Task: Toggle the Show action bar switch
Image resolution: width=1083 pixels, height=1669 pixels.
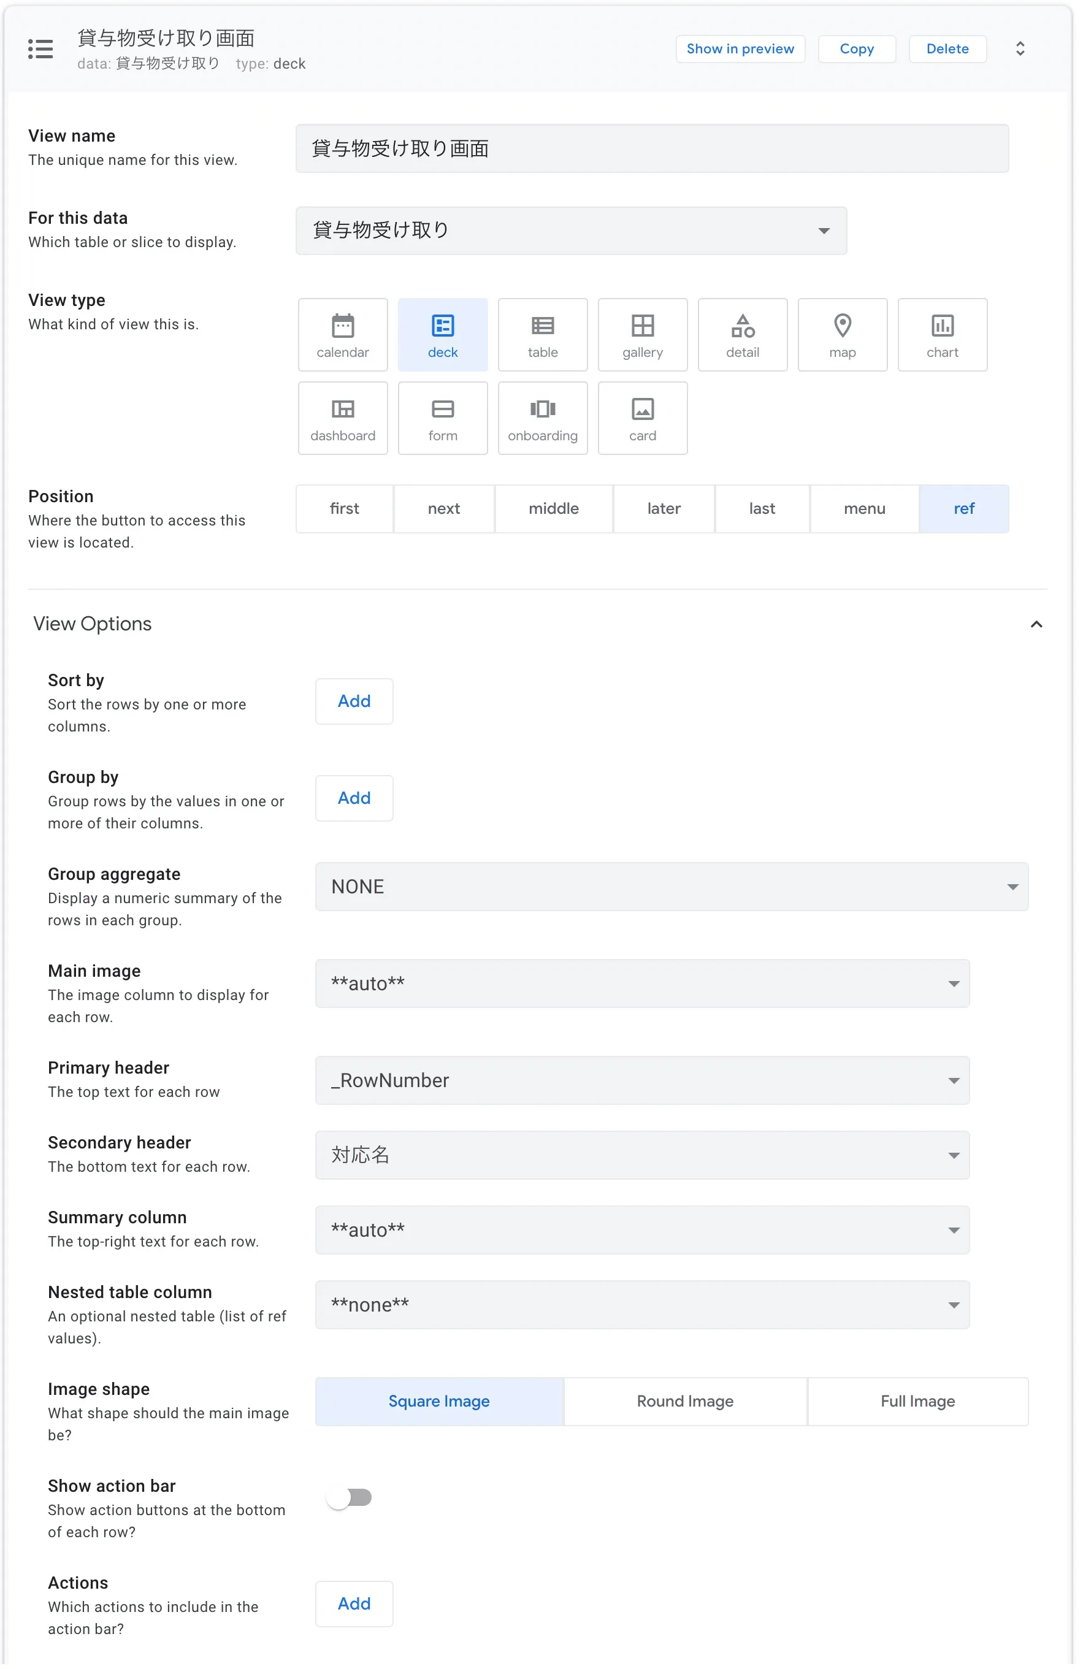Action: 350,1497
